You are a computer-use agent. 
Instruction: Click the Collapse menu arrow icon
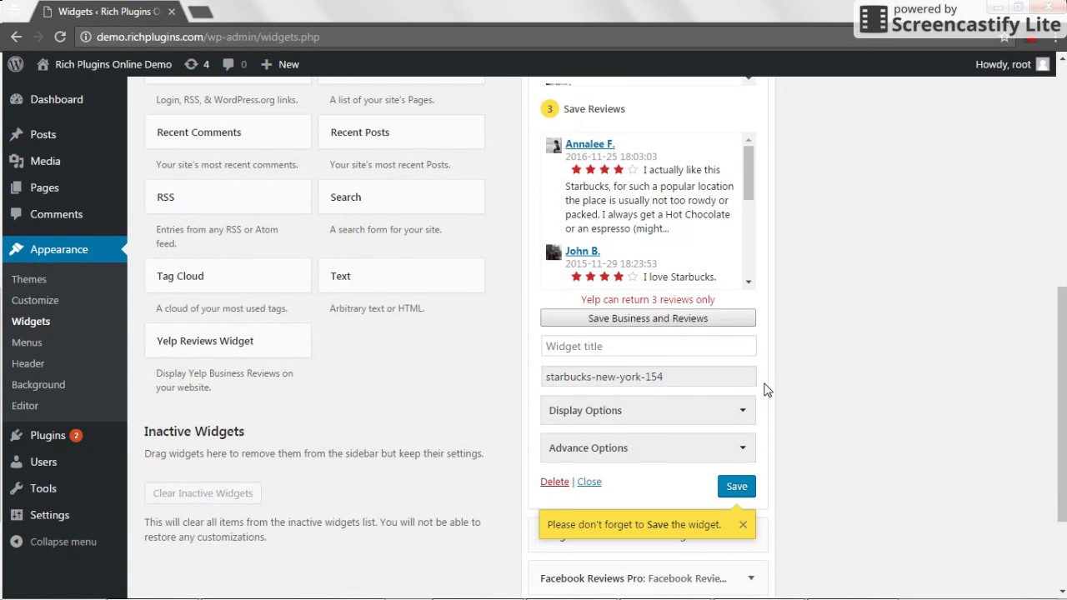[17, 542]
